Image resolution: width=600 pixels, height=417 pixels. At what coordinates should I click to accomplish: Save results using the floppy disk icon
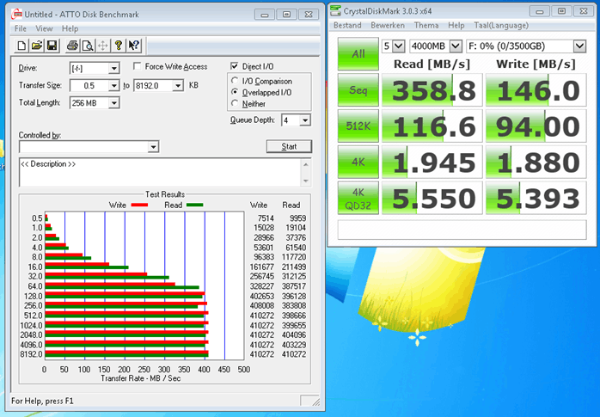(x=52, y=46)
